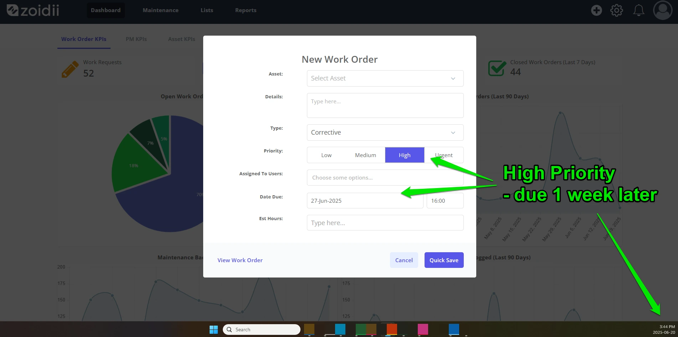Open the taskbar clock showing 3:44 PM
Image resolution: width=678 pixels, height=337 pixels.
pos(664,330)
